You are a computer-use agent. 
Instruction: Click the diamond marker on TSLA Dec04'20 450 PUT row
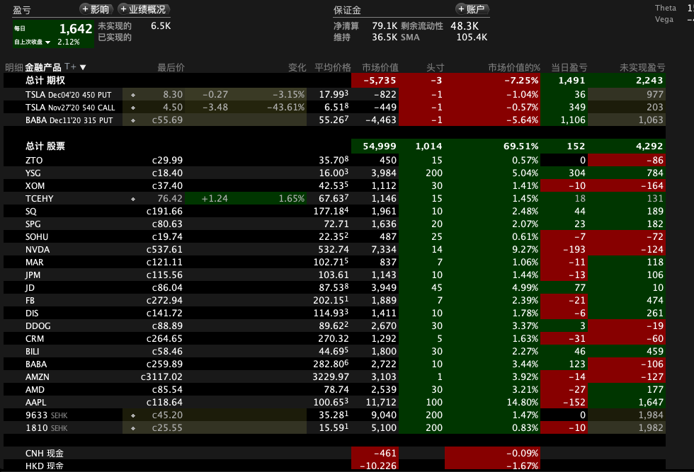tap(133, 95)
